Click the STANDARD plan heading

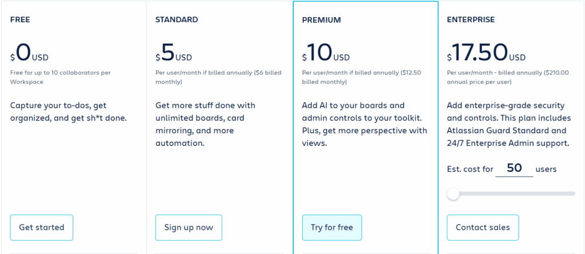pyautogui.click(x=177, y=20)
